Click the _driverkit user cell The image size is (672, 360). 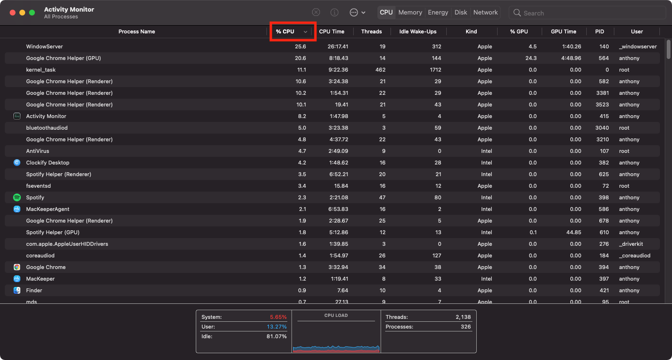click(631, 244)
